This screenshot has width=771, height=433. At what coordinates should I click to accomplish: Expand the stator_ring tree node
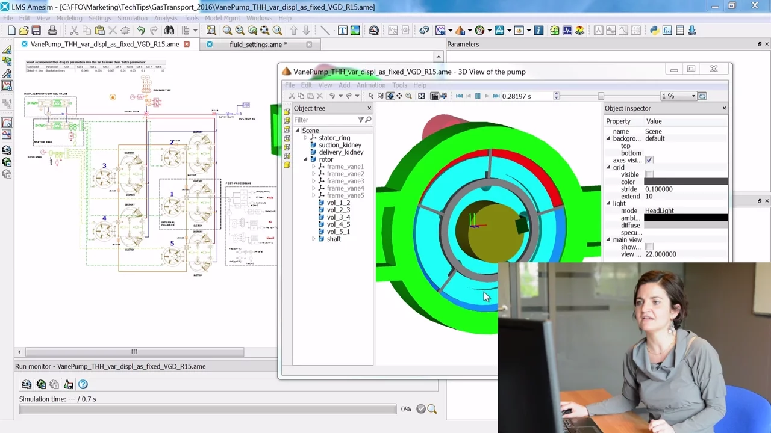(x=305, y=138)
